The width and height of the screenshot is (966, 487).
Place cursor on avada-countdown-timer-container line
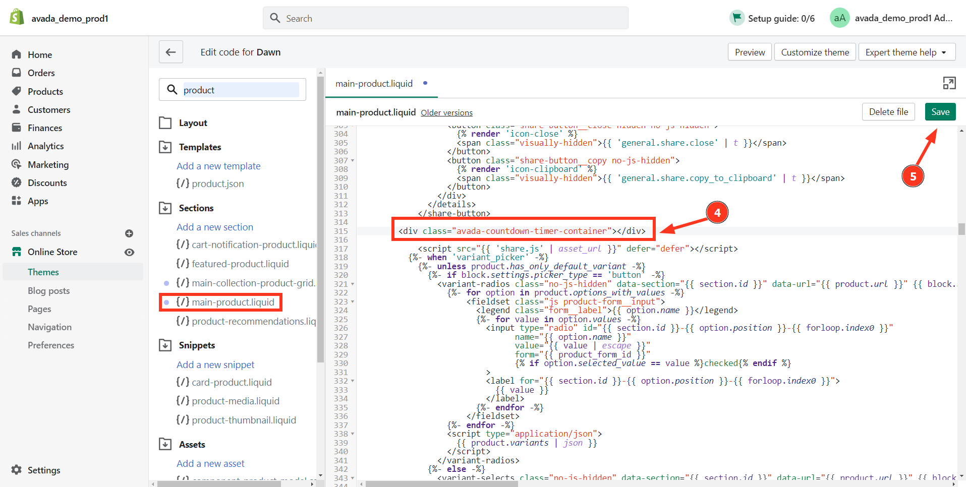click(522, 231)
